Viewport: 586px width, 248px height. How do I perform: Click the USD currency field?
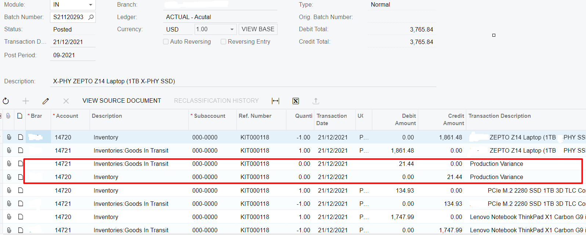click(178, 29)
